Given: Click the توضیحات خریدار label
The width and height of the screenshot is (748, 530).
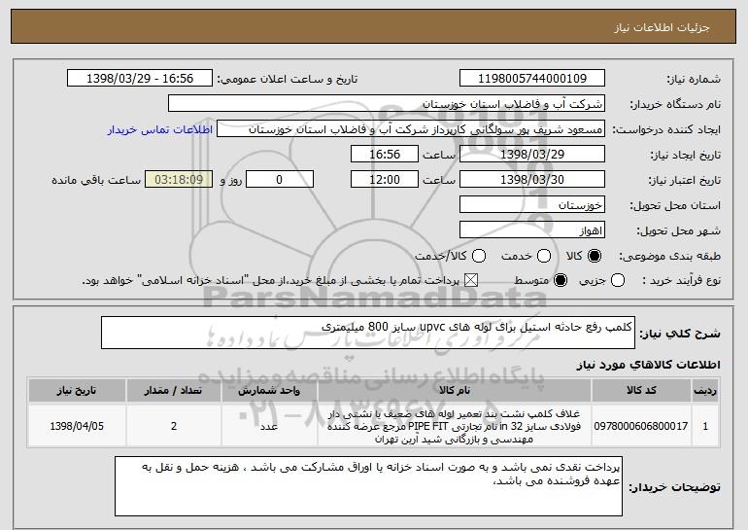Looking at the screenshot, I should click(x=674, y=487).
